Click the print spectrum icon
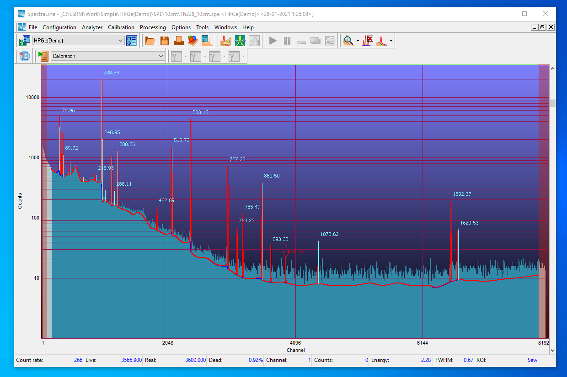This screenshot has width=567, height=377. click(x=178, y=41)
